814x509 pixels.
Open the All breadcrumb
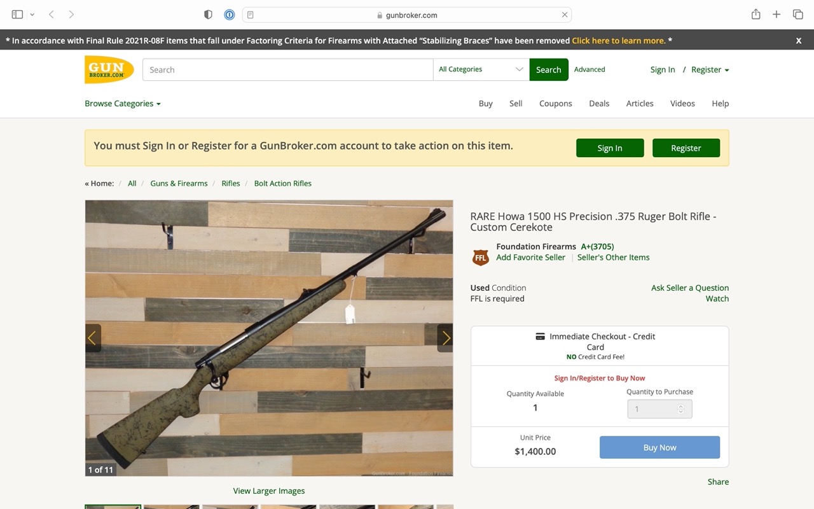click(132, 183)
